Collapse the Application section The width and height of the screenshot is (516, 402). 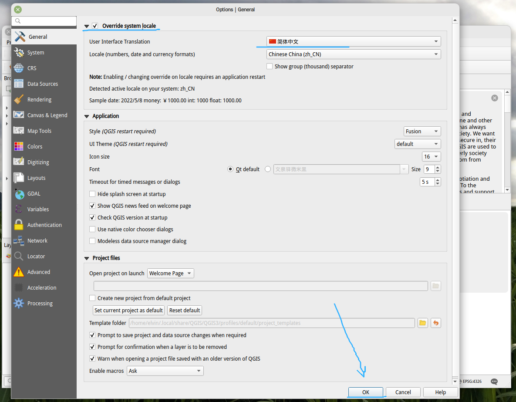[87, 116]
